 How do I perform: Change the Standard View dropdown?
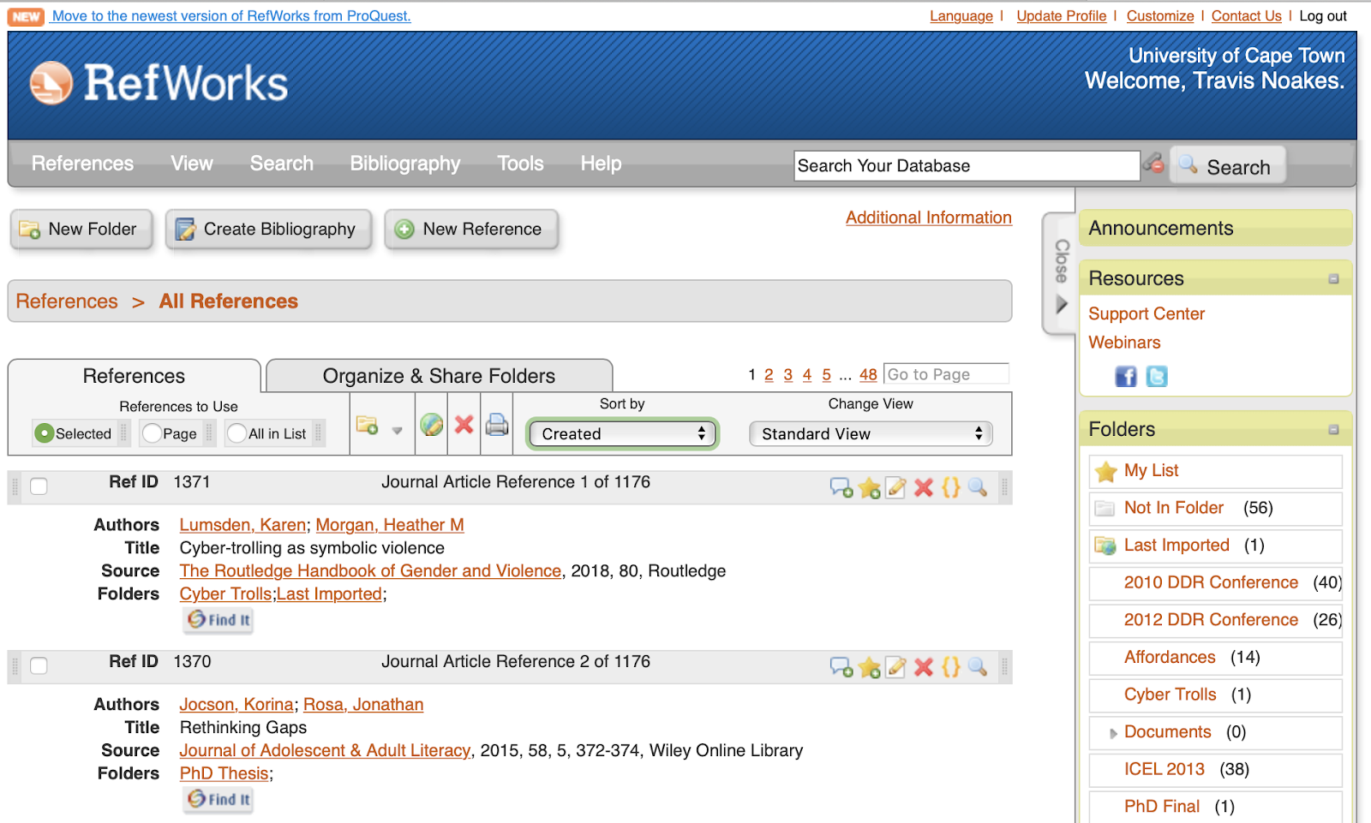870,433
